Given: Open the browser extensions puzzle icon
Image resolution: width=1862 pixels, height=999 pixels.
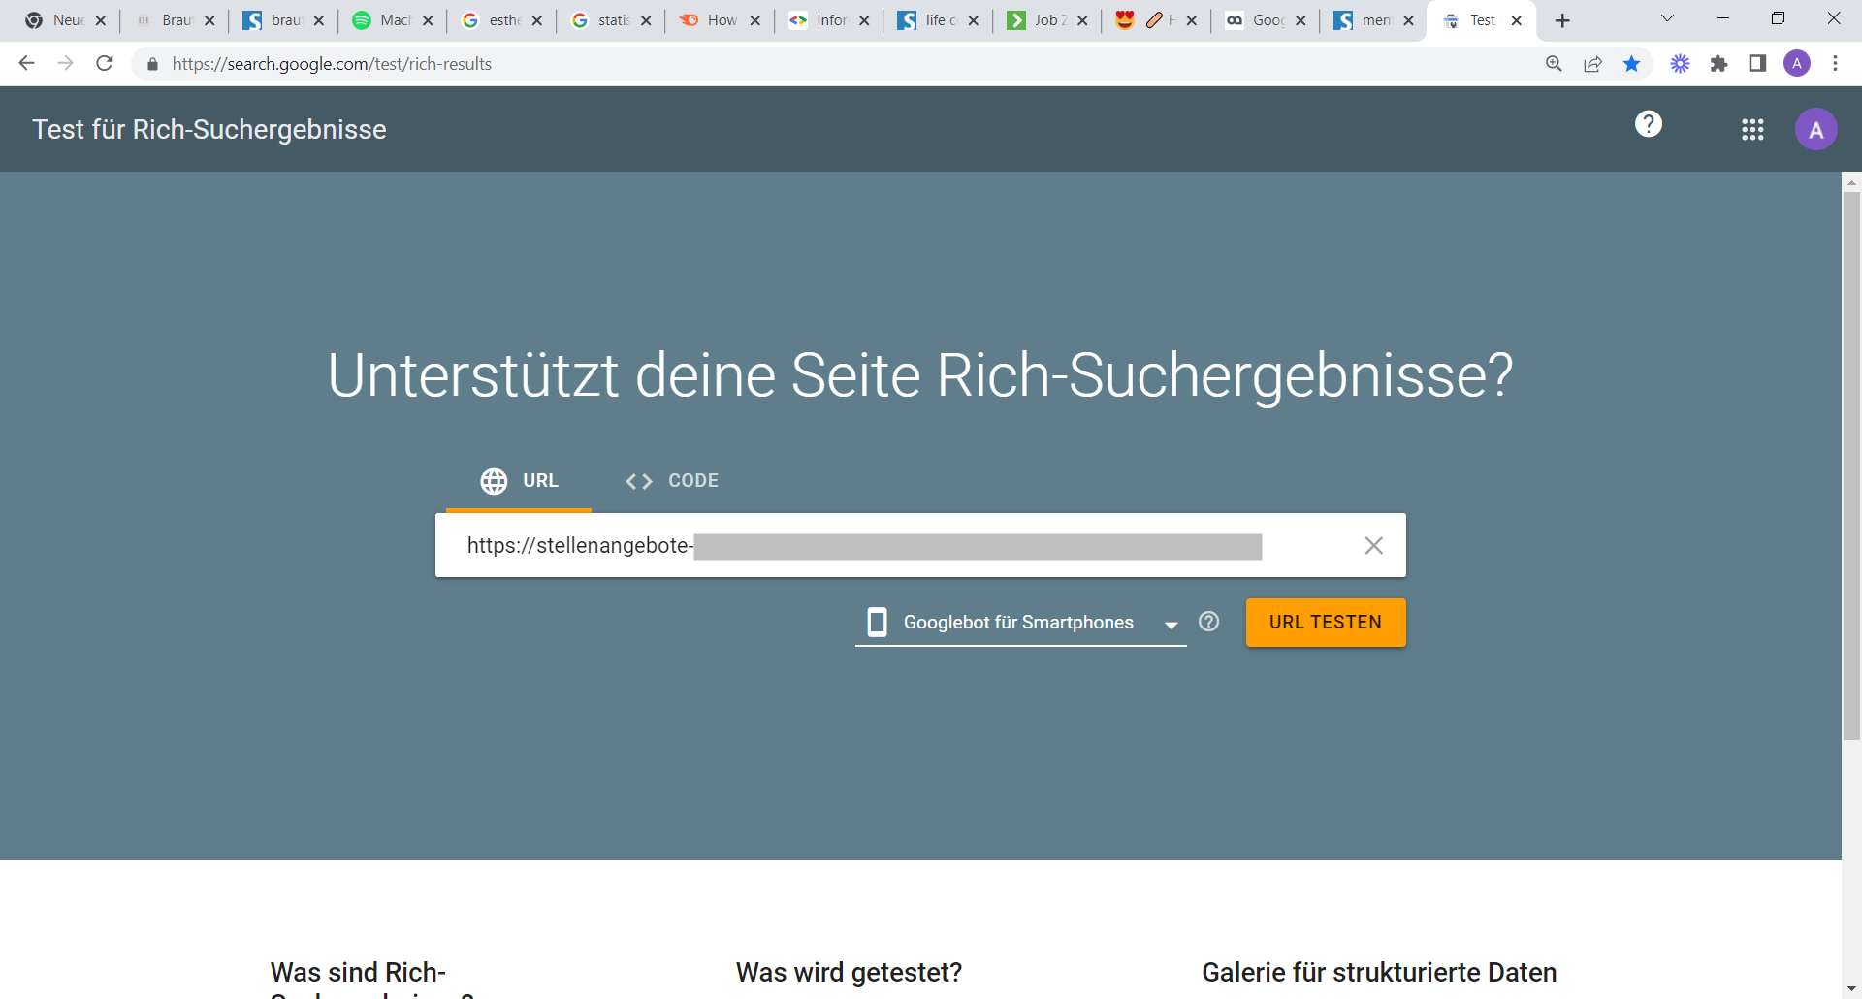Looking at the screenshot, I should coord(1718,64).
